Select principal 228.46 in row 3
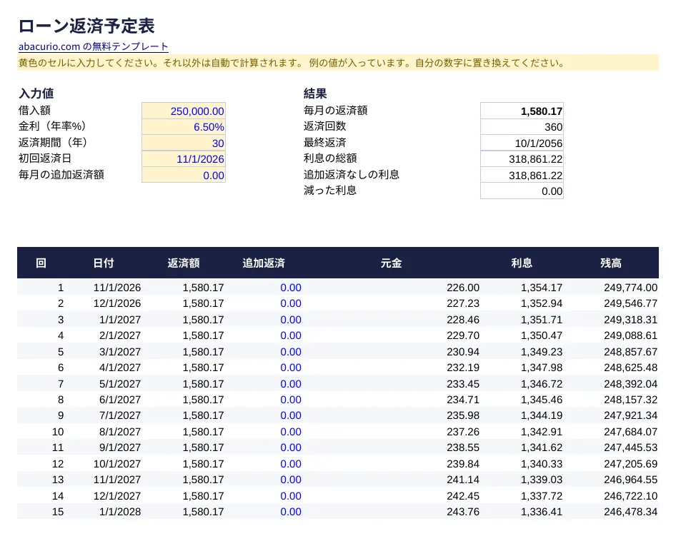Image resolution: width=676 pixels, height=536 pixels. click(x=463, y=320)
